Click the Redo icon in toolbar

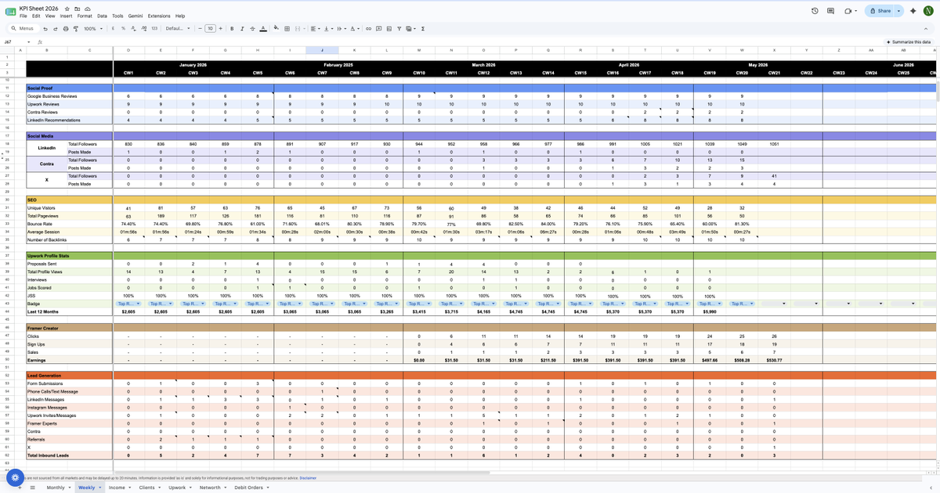point(55,28)
